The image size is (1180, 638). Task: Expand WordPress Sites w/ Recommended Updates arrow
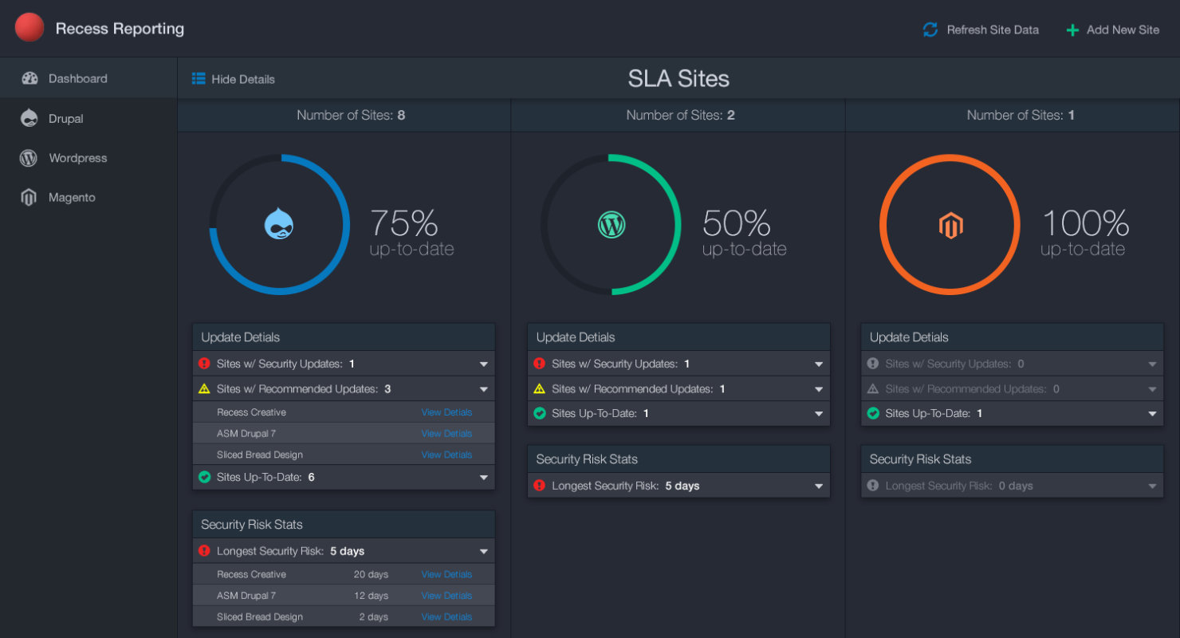[x=818, y=390]
